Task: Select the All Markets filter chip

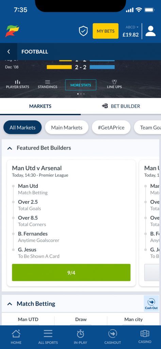Action: pyautogui.click(x=22, y=127)
